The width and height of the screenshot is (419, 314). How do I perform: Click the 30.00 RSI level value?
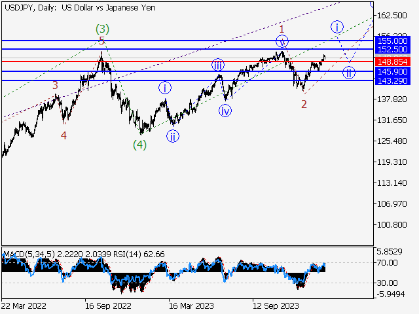coord(387,283)
